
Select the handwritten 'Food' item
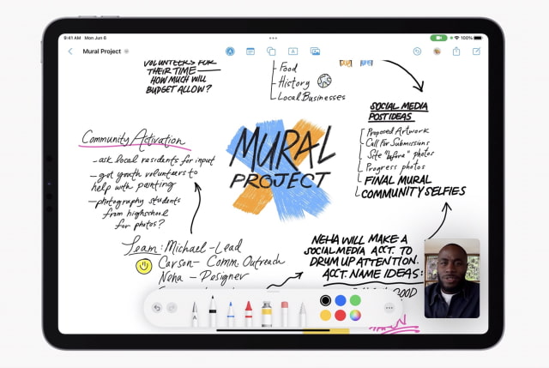[288, 67]
